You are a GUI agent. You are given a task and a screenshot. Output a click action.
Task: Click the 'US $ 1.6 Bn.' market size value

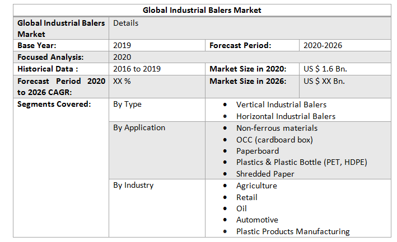pos(325,69)
